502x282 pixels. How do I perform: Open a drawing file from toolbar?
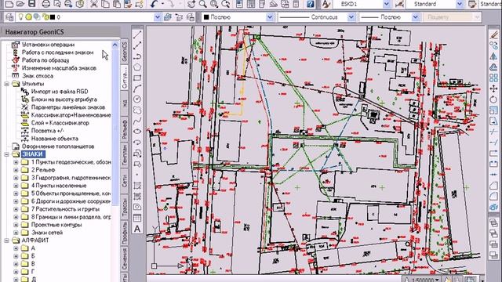coord(20,4)
